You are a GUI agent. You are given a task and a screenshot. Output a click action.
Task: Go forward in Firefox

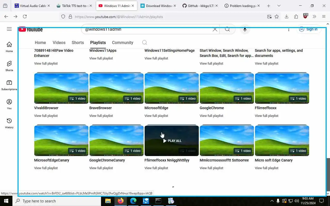coord(15,16)
